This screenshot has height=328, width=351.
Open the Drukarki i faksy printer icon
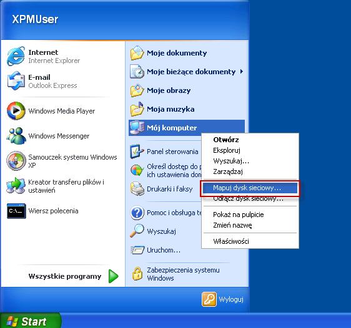pos(137,189)
